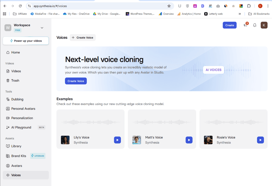This screenshot has height=186, width=272.
Task: Open WordPress Themes bookmark
Action: click(140, 14)
